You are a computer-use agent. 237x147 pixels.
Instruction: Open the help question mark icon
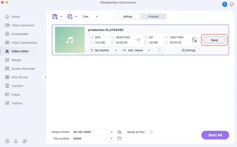[x=7, y=141]
